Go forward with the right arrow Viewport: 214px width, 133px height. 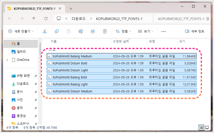(22, 18)
